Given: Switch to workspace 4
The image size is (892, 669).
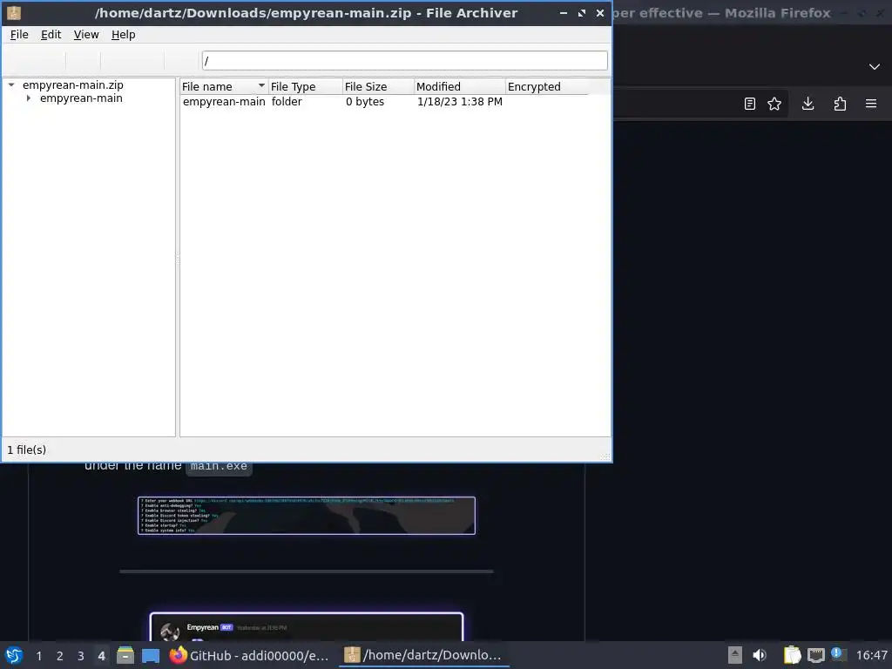Looking at the screenshot, I should [x=101, y=656].
